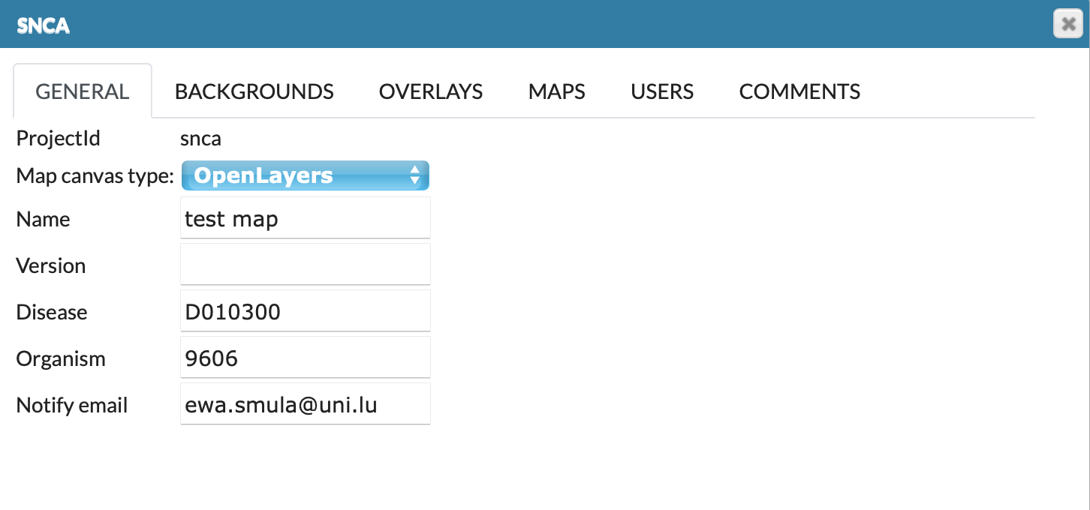Click the Disease field showing D010300

pos(305,311)
